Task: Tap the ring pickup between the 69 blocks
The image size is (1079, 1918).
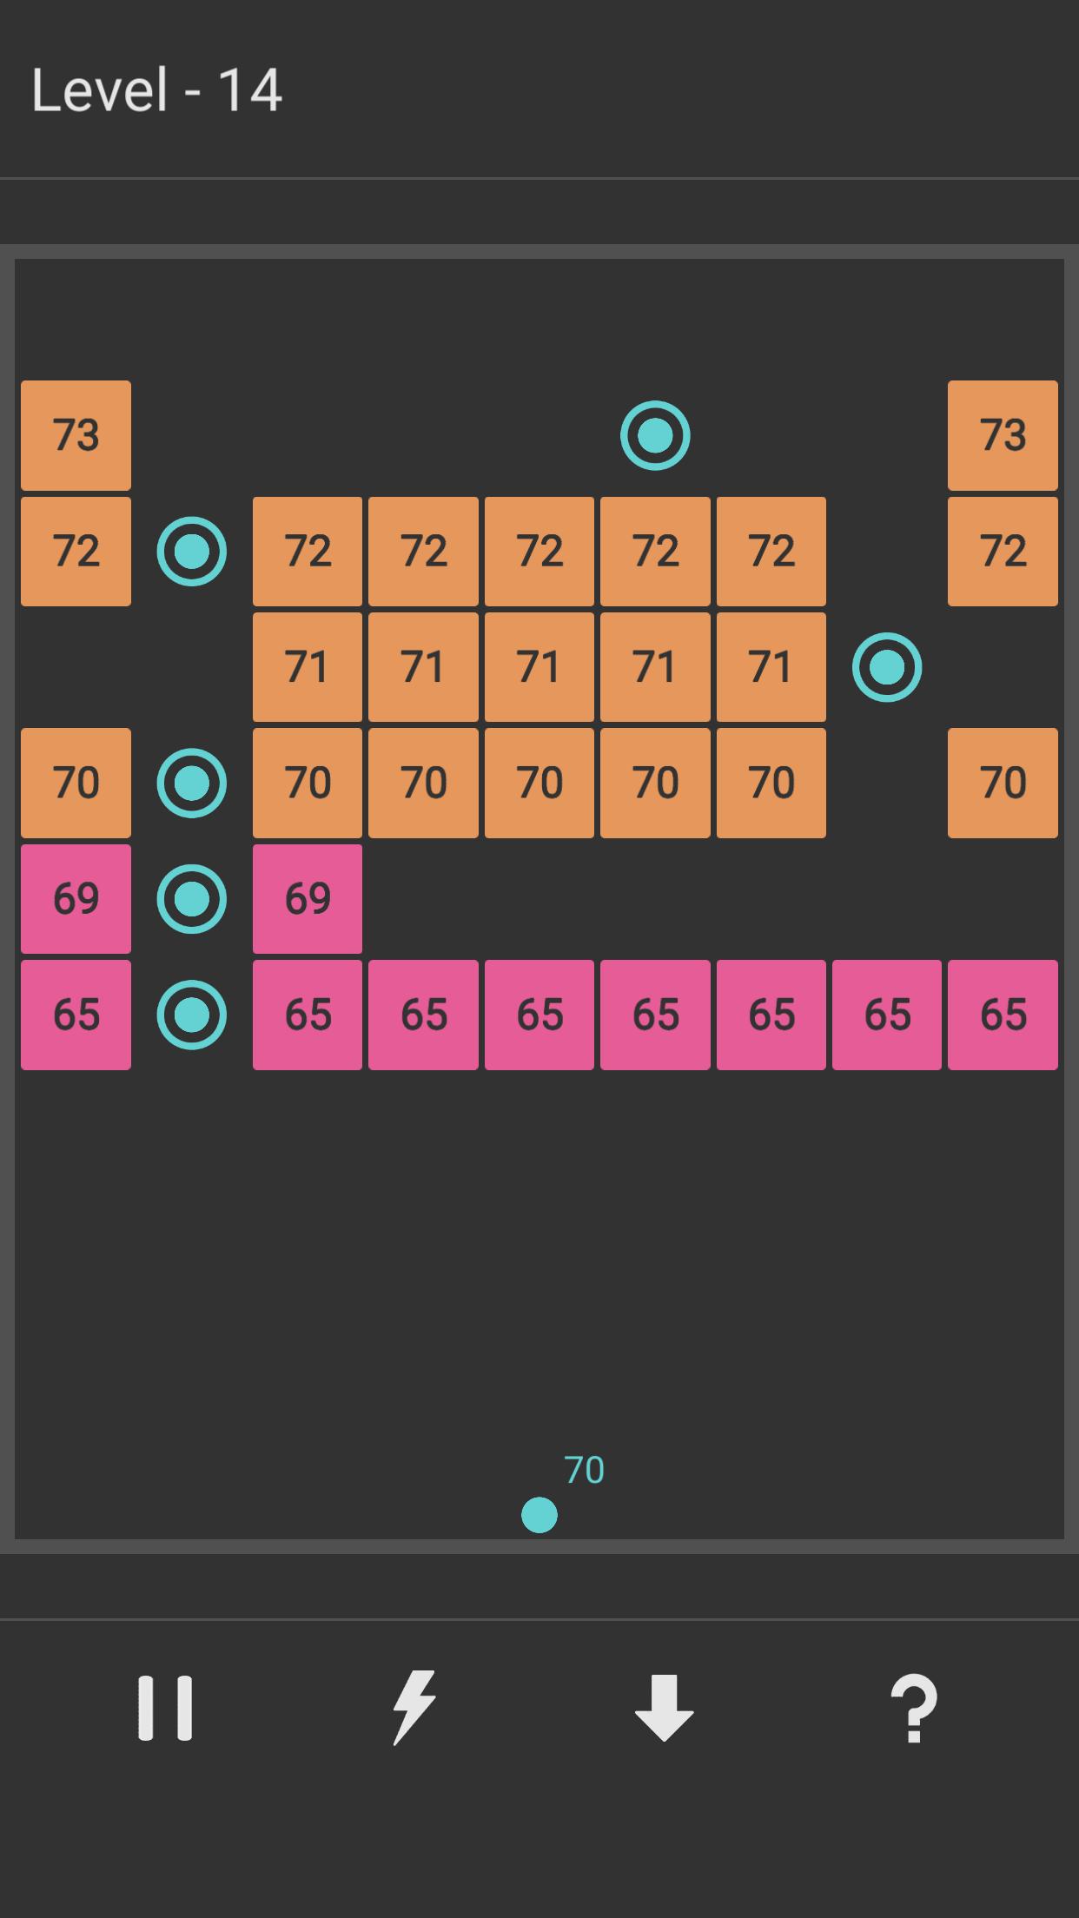Action: 192,899
